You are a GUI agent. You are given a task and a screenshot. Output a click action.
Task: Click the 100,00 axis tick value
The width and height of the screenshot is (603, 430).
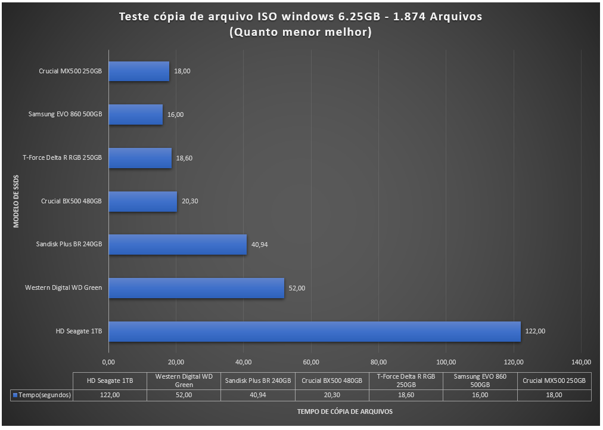446,362
